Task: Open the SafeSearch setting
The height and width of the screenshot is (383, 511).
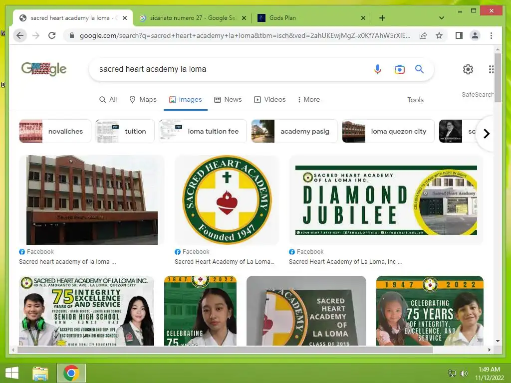Action: pos(477,94)
